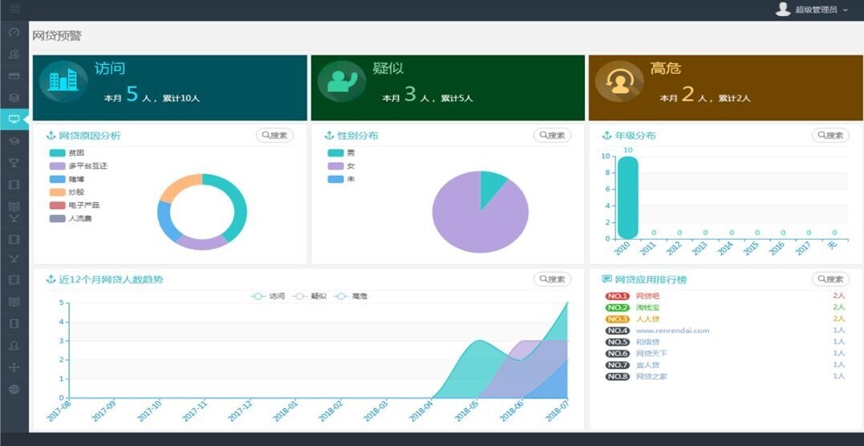
Task: Open the dashboard gauge icon in sidebar
Action: 14,33
